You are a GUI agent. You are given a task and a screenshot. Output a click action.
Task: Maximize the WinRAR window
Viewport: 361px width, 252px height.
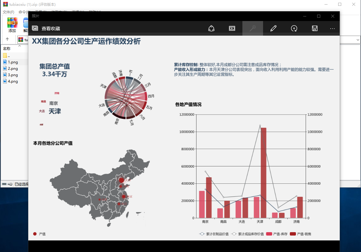click(x=340, y=4)
